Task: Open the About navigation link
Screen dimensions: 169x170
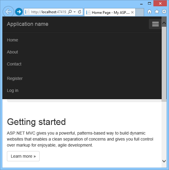Action: [12, 52]
